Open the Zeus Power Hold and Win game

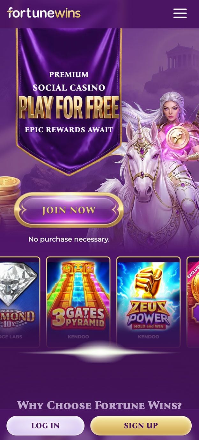[x=148, y=302]
